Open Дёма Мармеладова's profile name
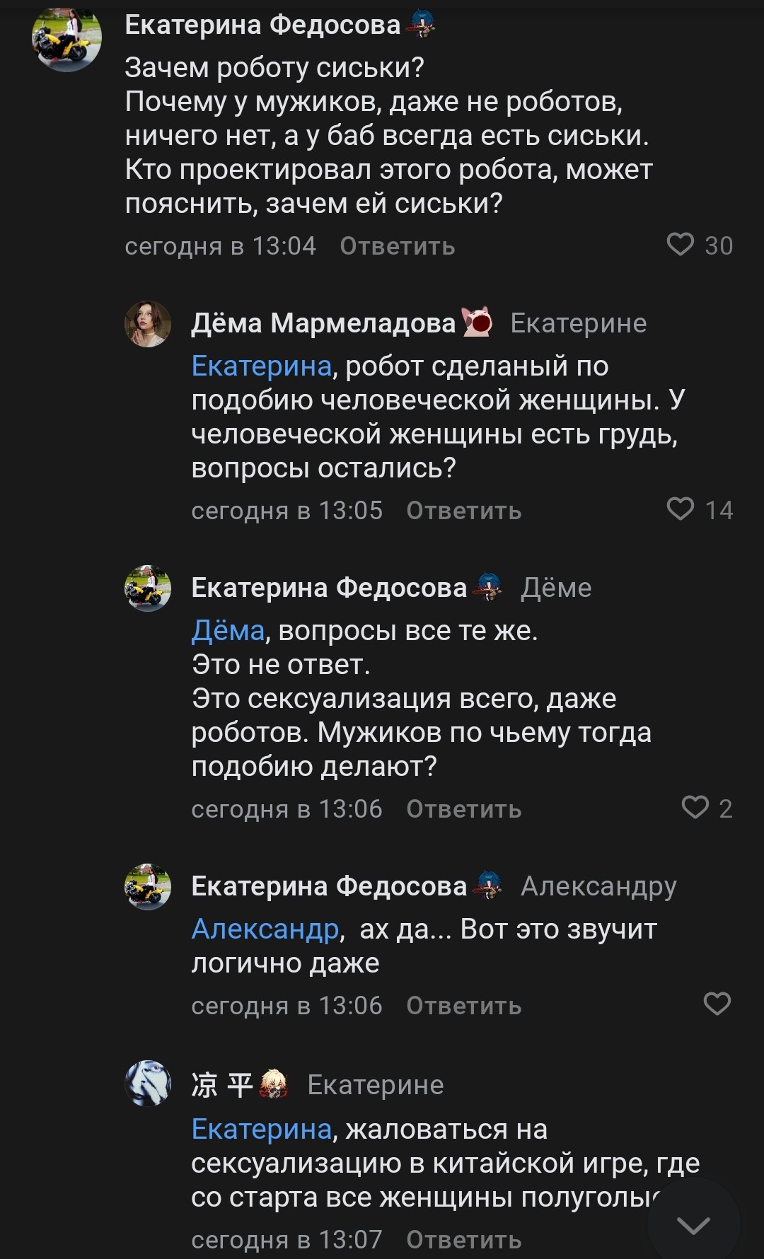Image resolution: width=764 pixels, height=1259 pixels. pyautogui.click(x=323, y=323)
